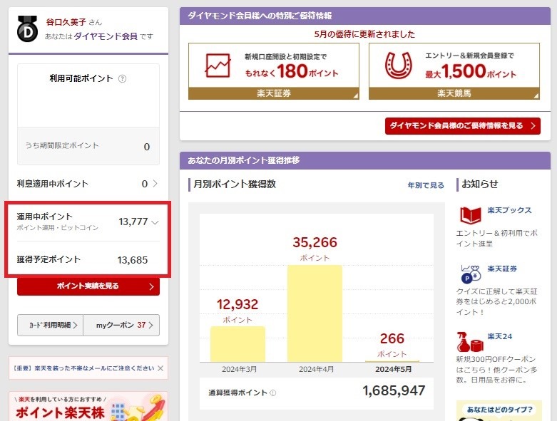Open the 楽天証券 notice link
Image resolution: width=557 pixels, height=421 pixels.
pyautogui.click(x=502, y=269)
